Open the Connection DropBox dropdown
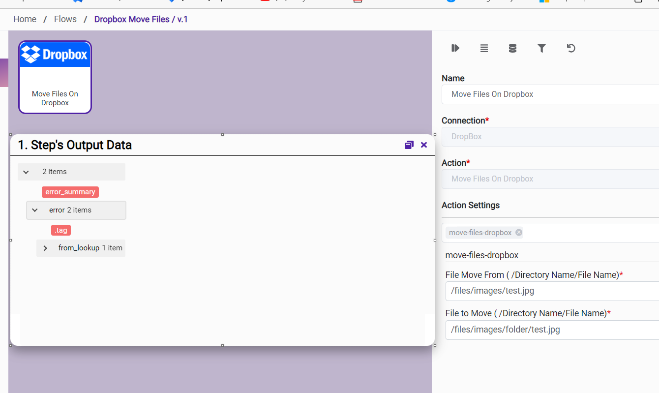 pos(550,137)
